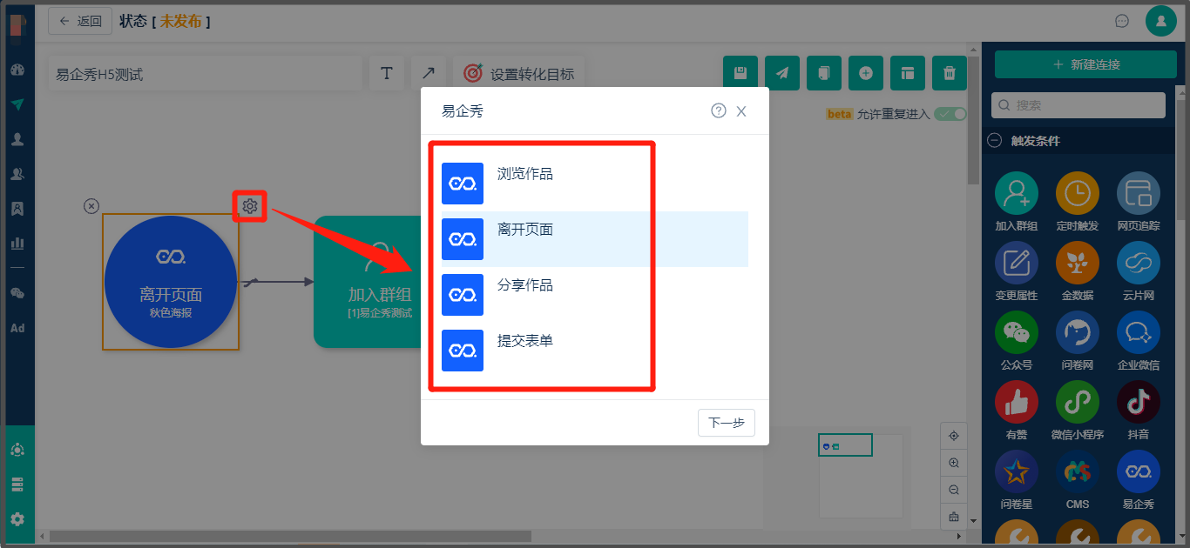Click the 新建连接 button
The image size is (1190, 548).
click(1085, 64)
